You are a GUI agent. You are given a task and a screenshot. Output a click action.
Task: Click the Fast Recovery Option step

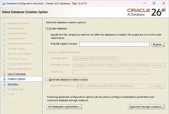[x=19, y=54]
